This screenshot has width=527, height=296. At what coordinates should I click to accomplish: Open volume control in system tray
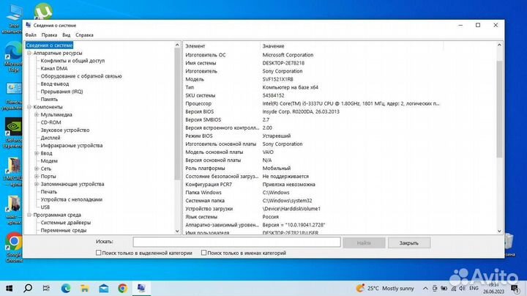pyautogui.click(x=462, y=288)
